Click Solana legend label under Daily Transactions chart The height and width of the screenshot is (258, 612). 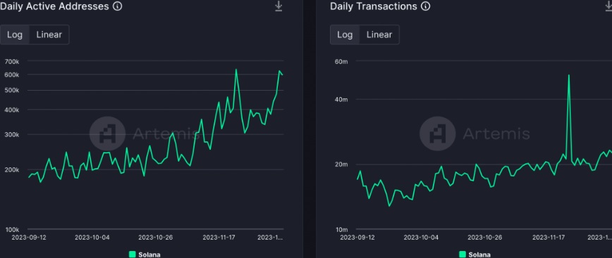click(x=479, y=255)
